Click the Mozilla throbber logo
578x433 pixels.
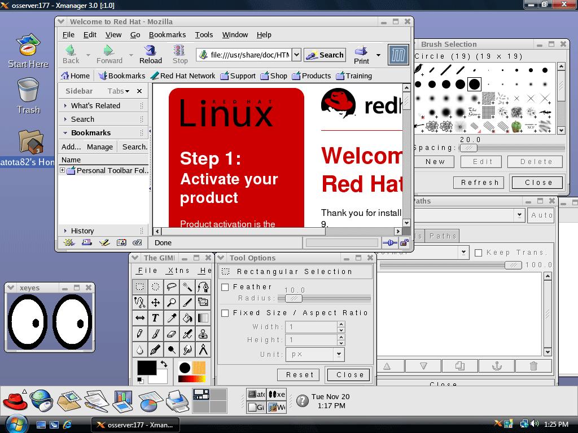[x=399, y=55]
